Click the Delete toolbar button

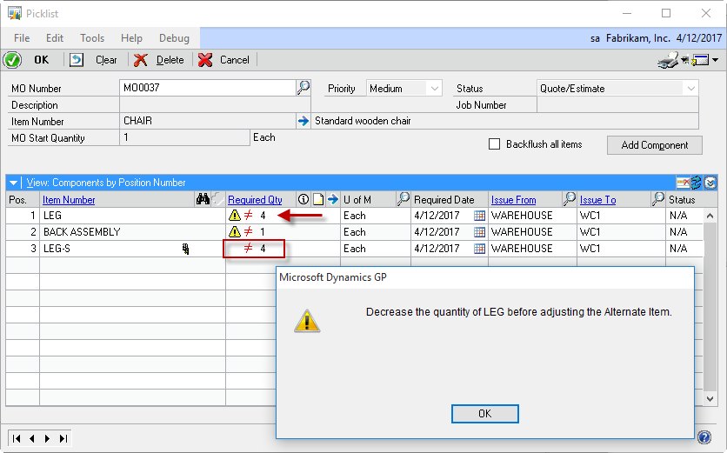click(x=160, y=60)
